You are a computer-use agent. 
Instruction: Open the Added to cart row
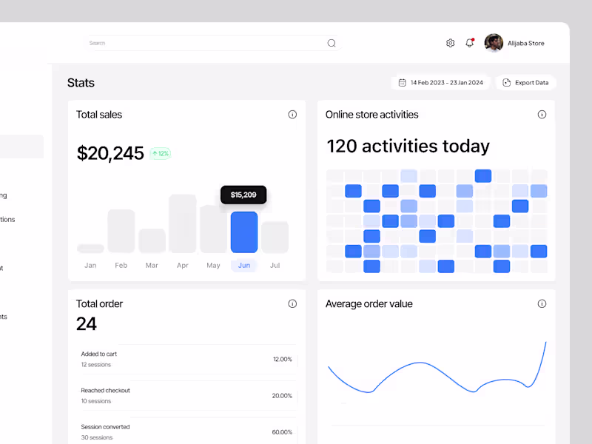(187, 359)
